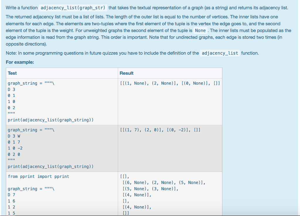Viewport: 300px width, 216px height.
Task: Click the second print(adjacency_list(graph_string)) statement
Action: point(51,166)
